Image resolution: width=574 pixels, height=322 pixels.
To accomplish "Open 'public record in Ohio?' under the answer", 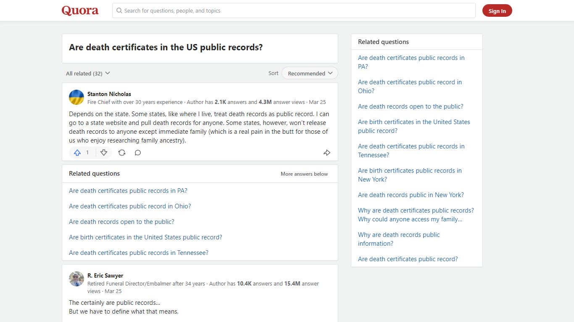I will [x=130, y=206].
